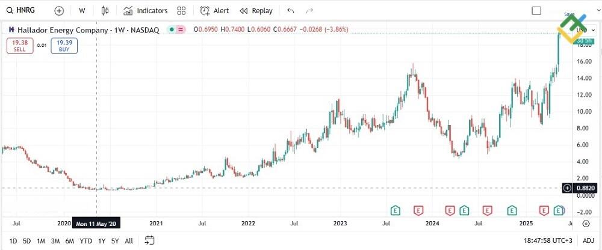Undo the last chart action
The image size is (602, 250).
291,10
